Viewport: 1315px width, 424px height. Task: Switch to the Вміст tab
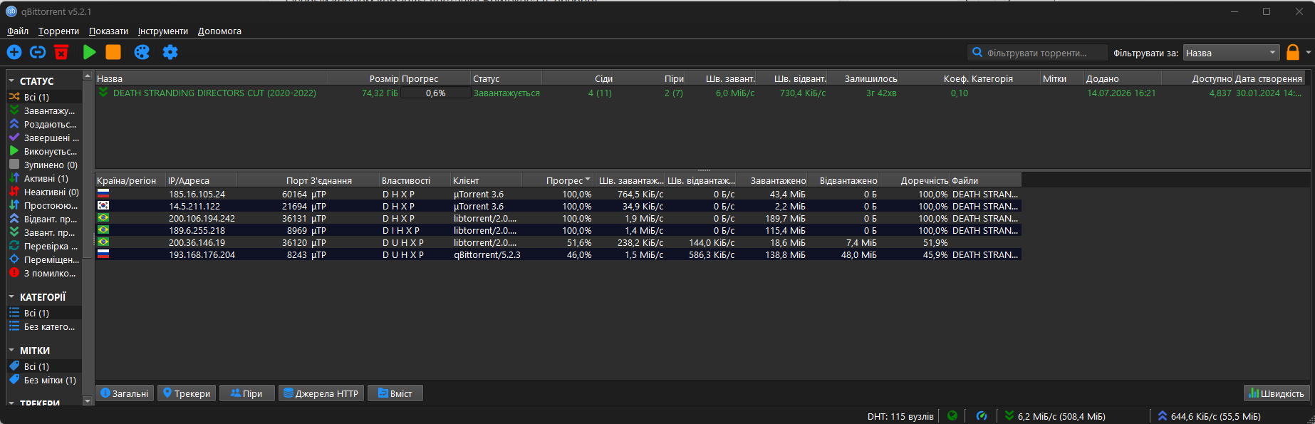click(x=395, y=393)
